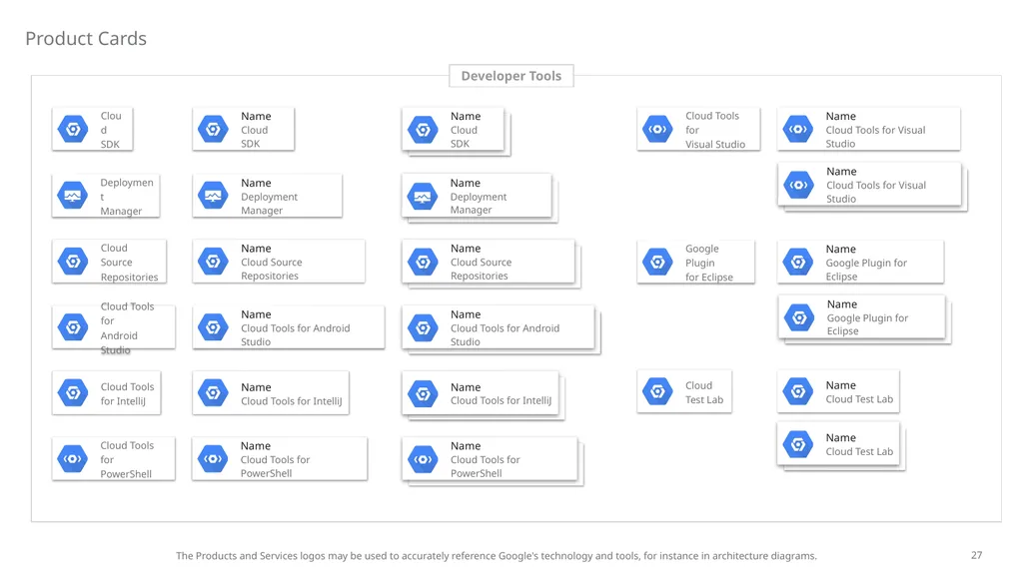Click the icon on the single-shadow Name Cloud Tools for Android Studio card
1023x575 pixels.
(x=214, y=327)
